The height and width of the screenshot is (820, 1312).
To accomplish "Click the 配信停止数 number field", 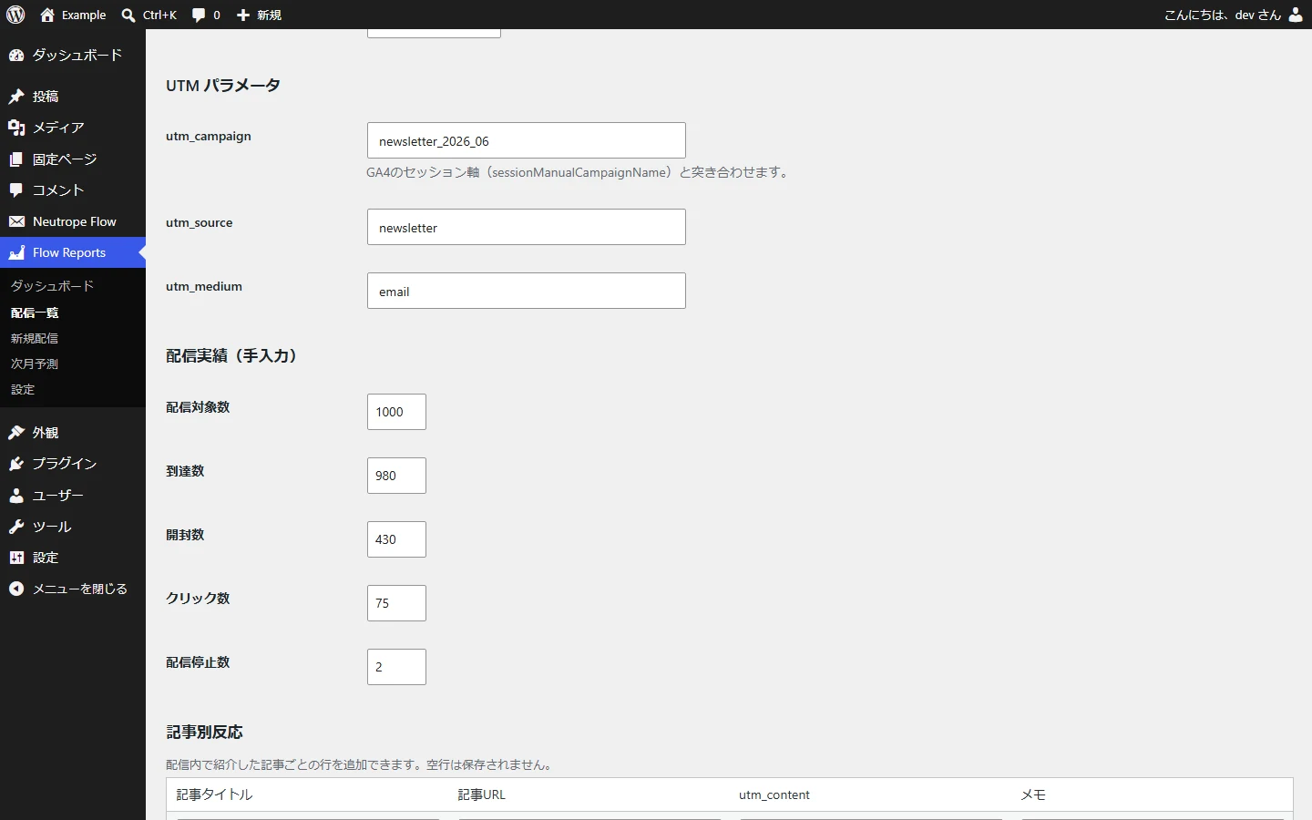I will [396, 667].
